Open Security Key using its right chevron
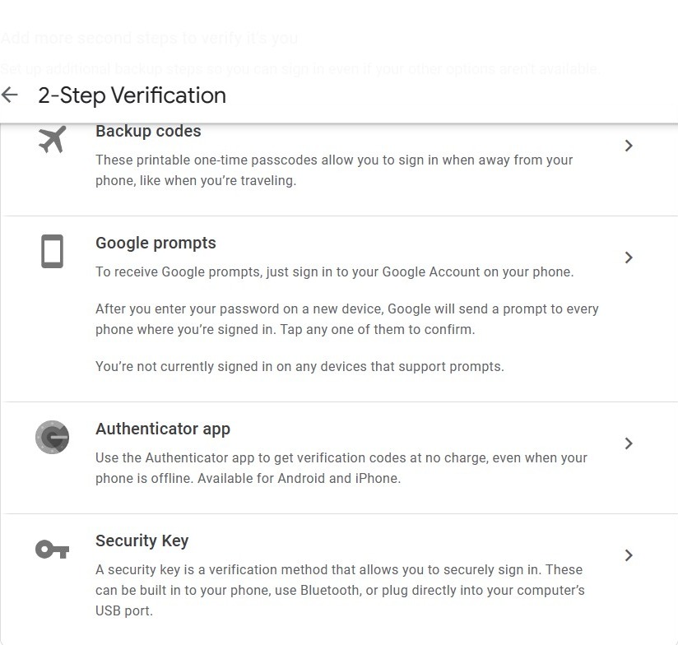This screenshot has width=678, height=645. click(629, 555)
